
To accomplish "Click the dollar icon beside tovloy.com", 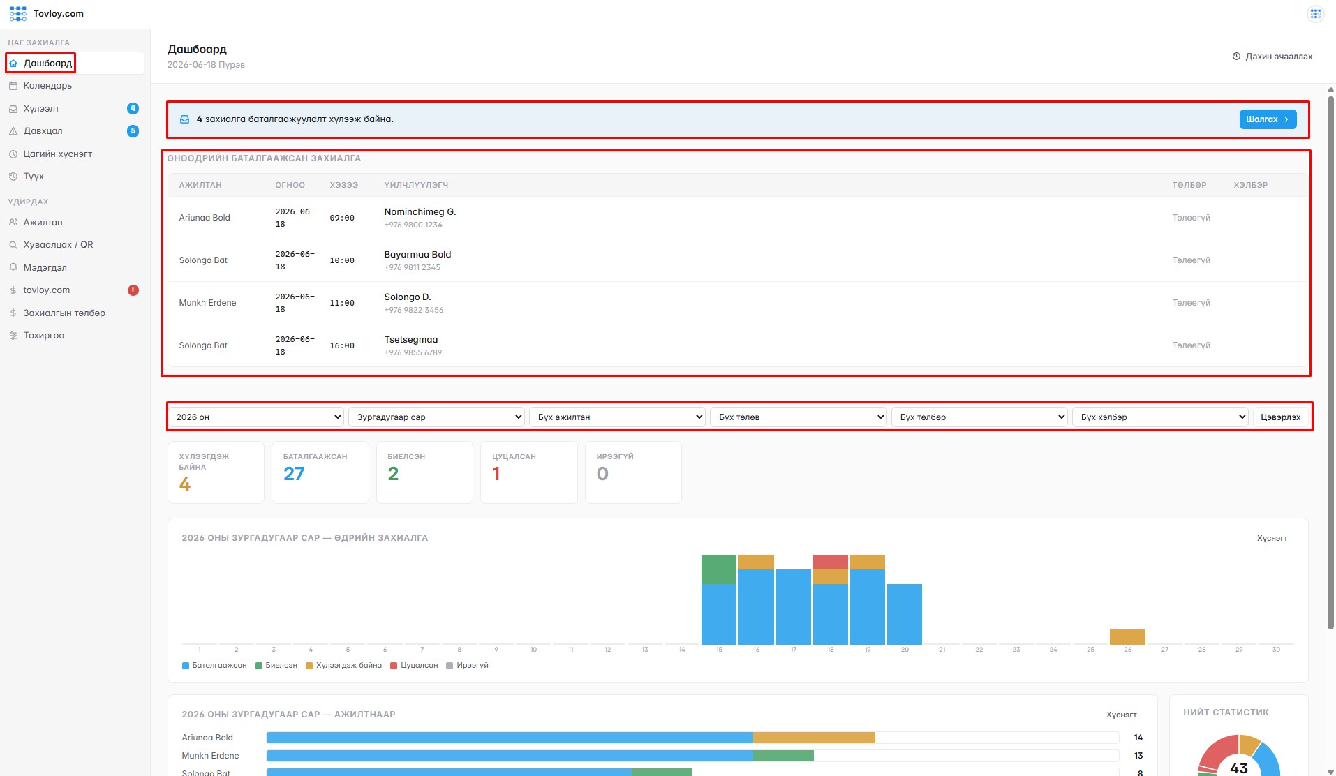I will pos(13,290).
